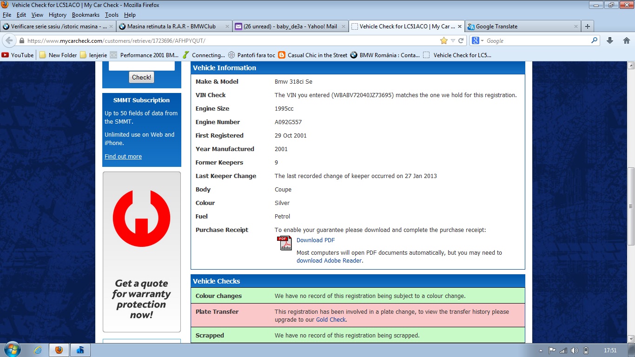This screenshot has width=635, height=357.
Task: Open the Pantofi fara toc bookmark
Action: click(251, 55)
